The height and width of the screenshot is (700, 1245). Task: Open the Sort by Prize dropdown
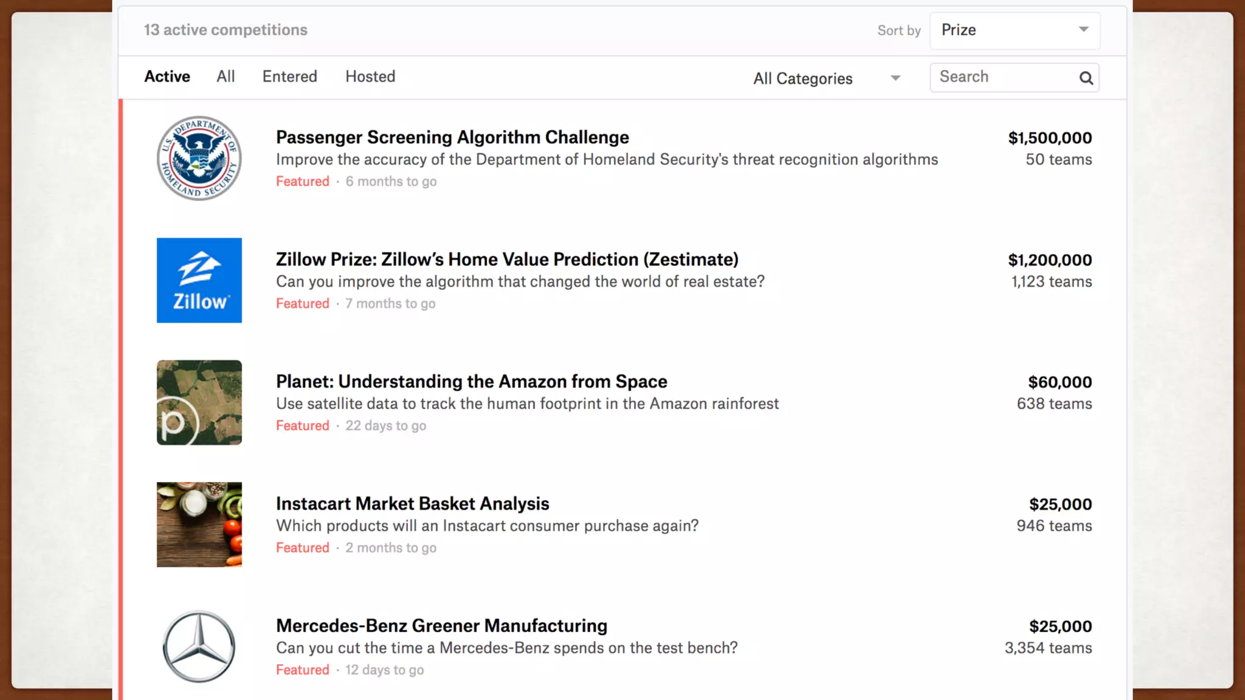[1014, 30]
